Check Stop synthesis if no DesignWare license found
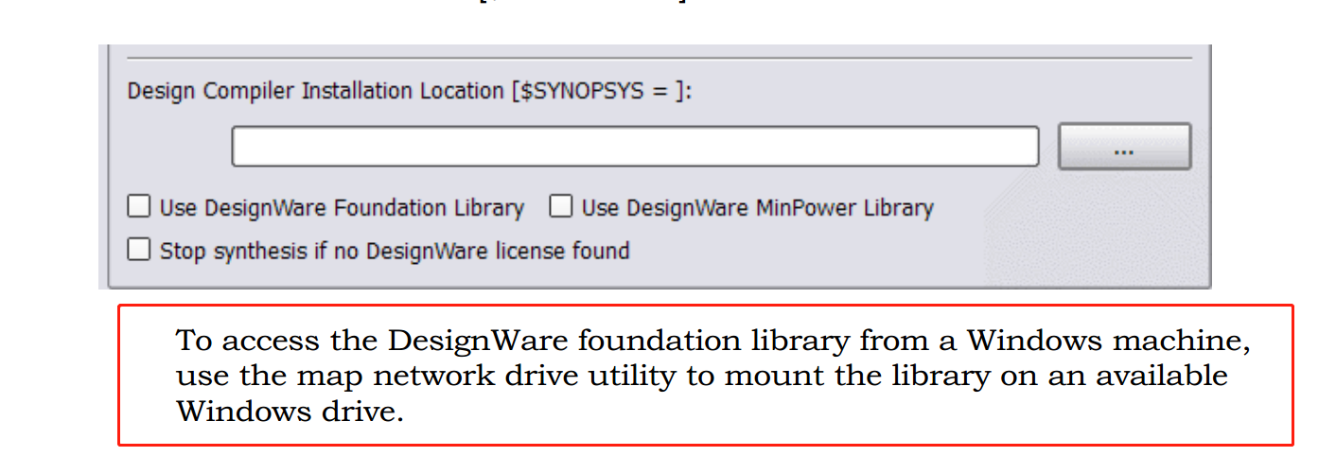This screenshot has height=474, width=1336. click(x=139, y=249)
